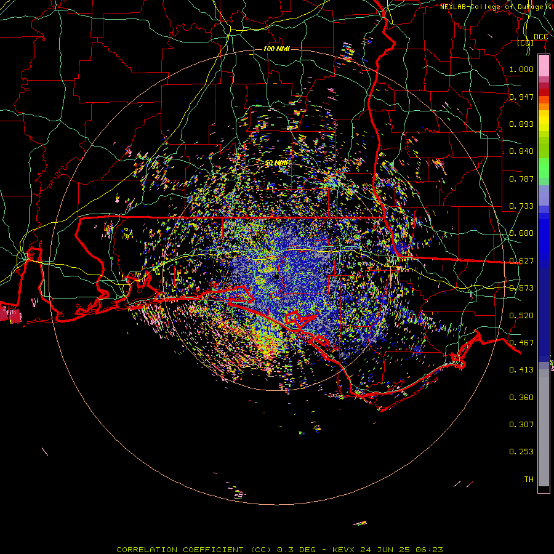Click the 0.680 scale value
Image resolution: width=554 pixels, height=554 pixels.
pos(521,233)
